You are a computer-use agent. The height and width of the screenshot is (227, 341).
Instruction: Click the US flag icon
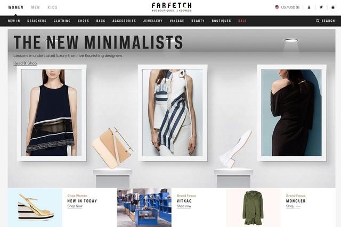(x=277, y=7)
